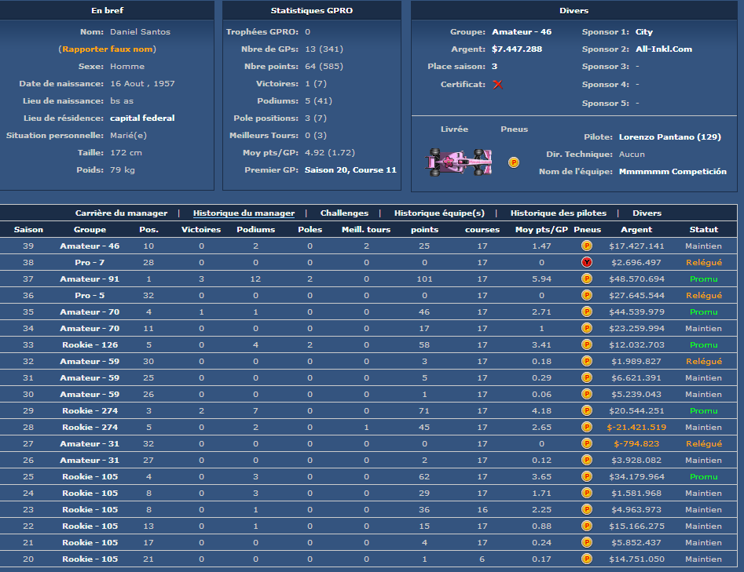Open the Amateur - 46 group link in Divers panel

pyautogui.click(x=522, y=31)
